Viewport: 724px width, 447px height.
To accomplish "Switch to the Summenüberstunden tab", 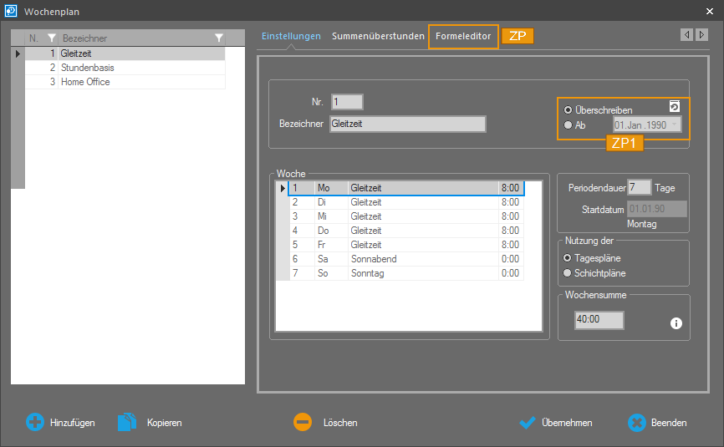I will [x=378, y=37].
